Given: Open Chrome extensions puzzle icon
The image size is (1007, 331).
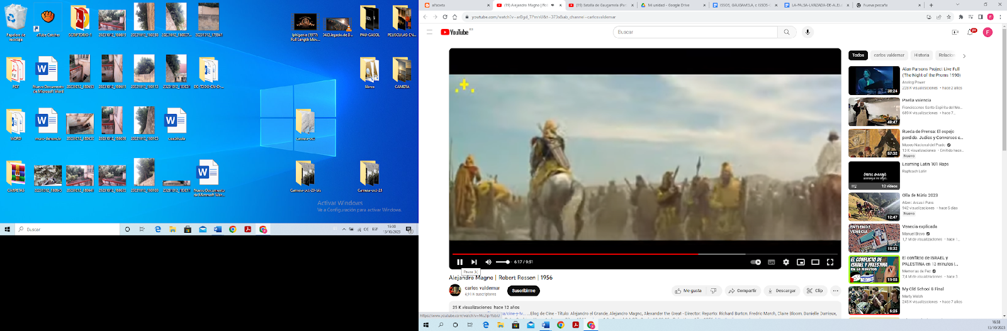Looking at the screenshot, I should pyautogui.click(x=960, y=17).
